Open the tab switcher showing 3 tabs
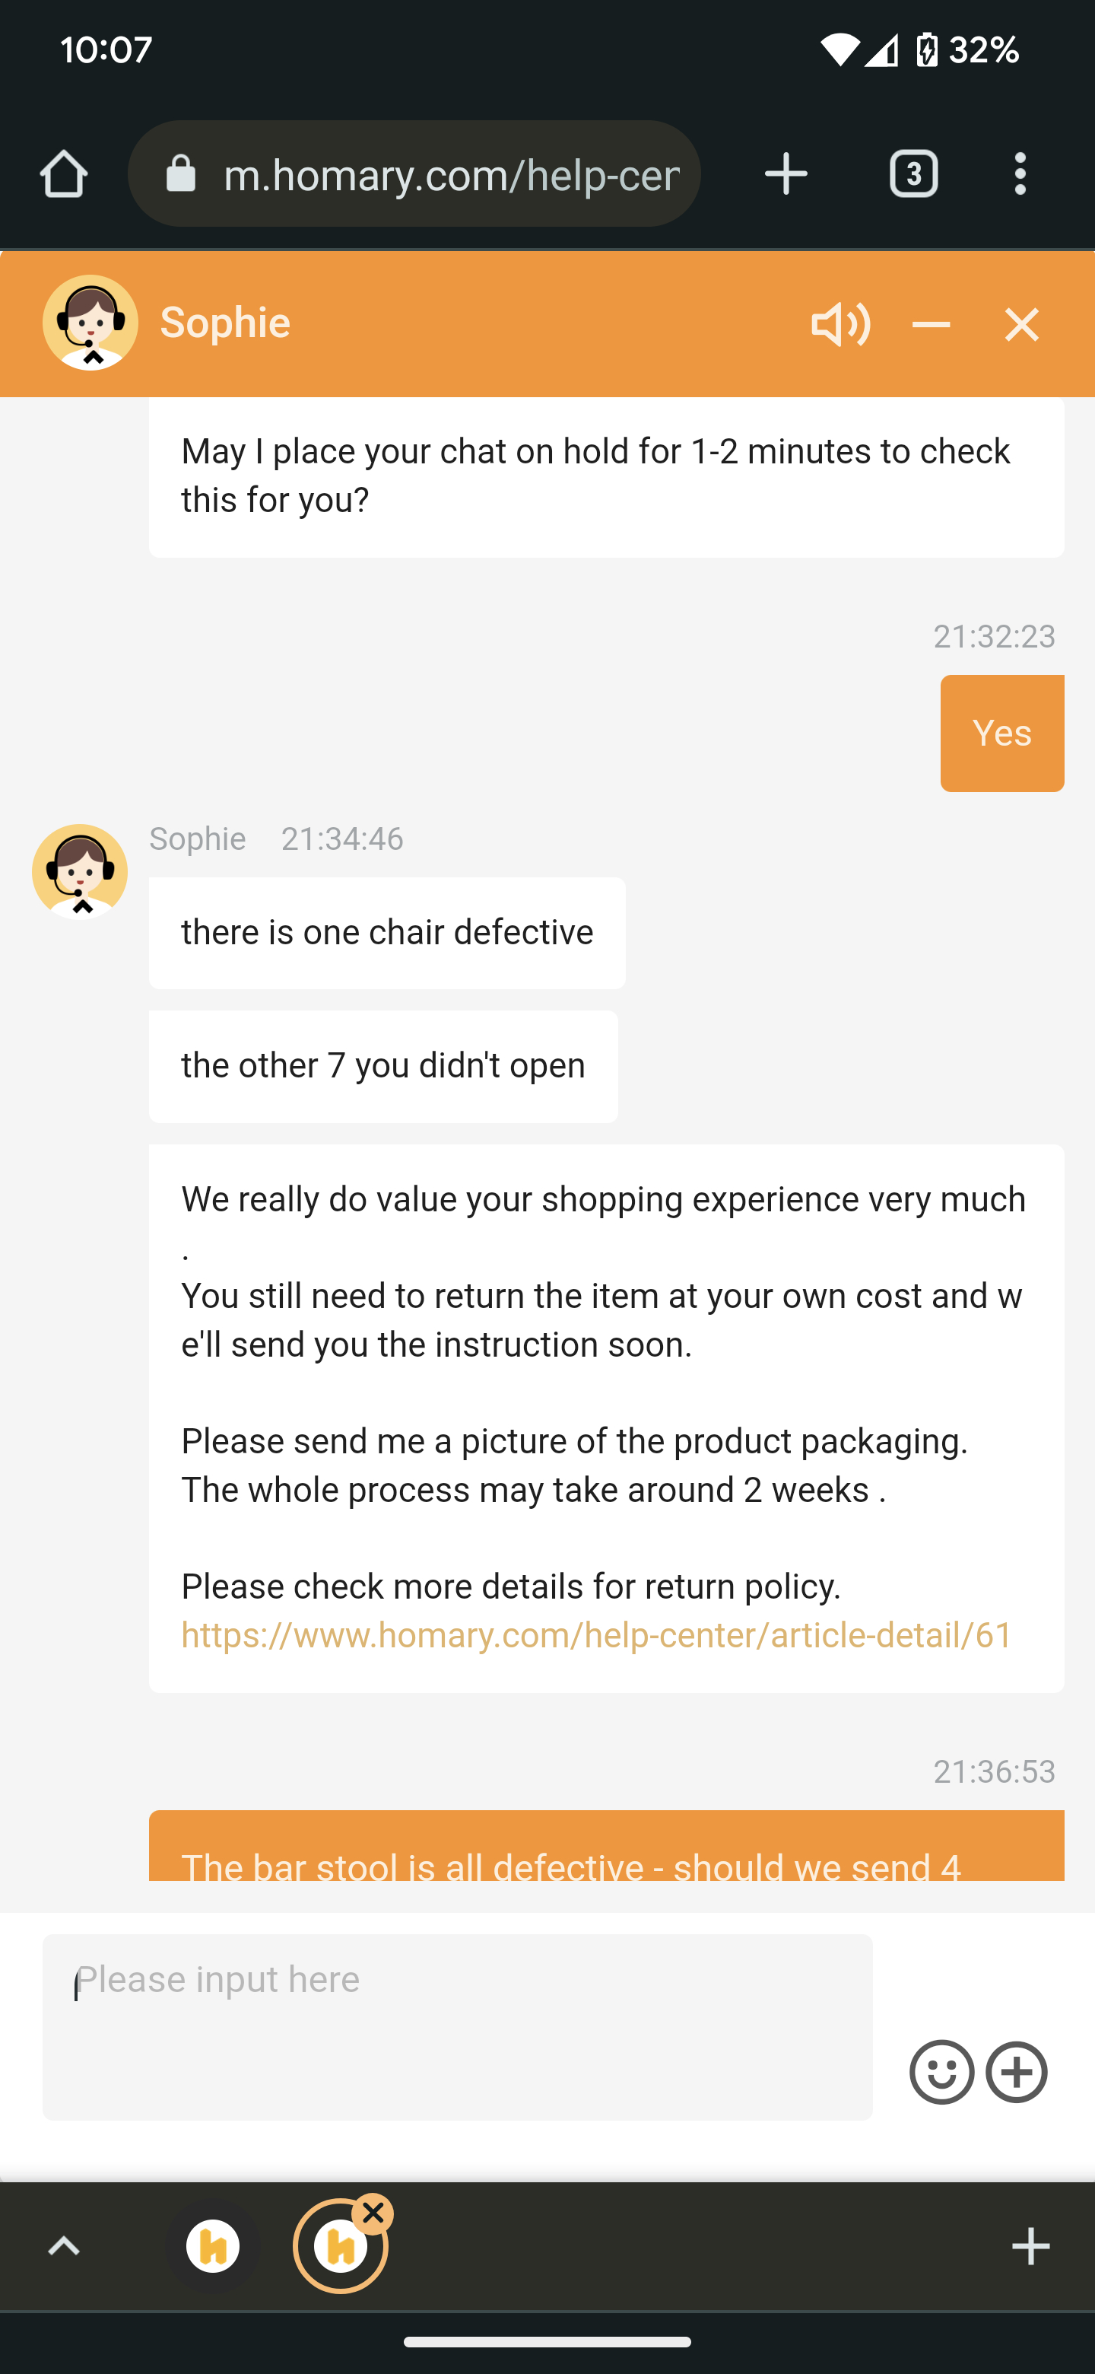This screenshot has width=1095, height=2374. [915, 173]
